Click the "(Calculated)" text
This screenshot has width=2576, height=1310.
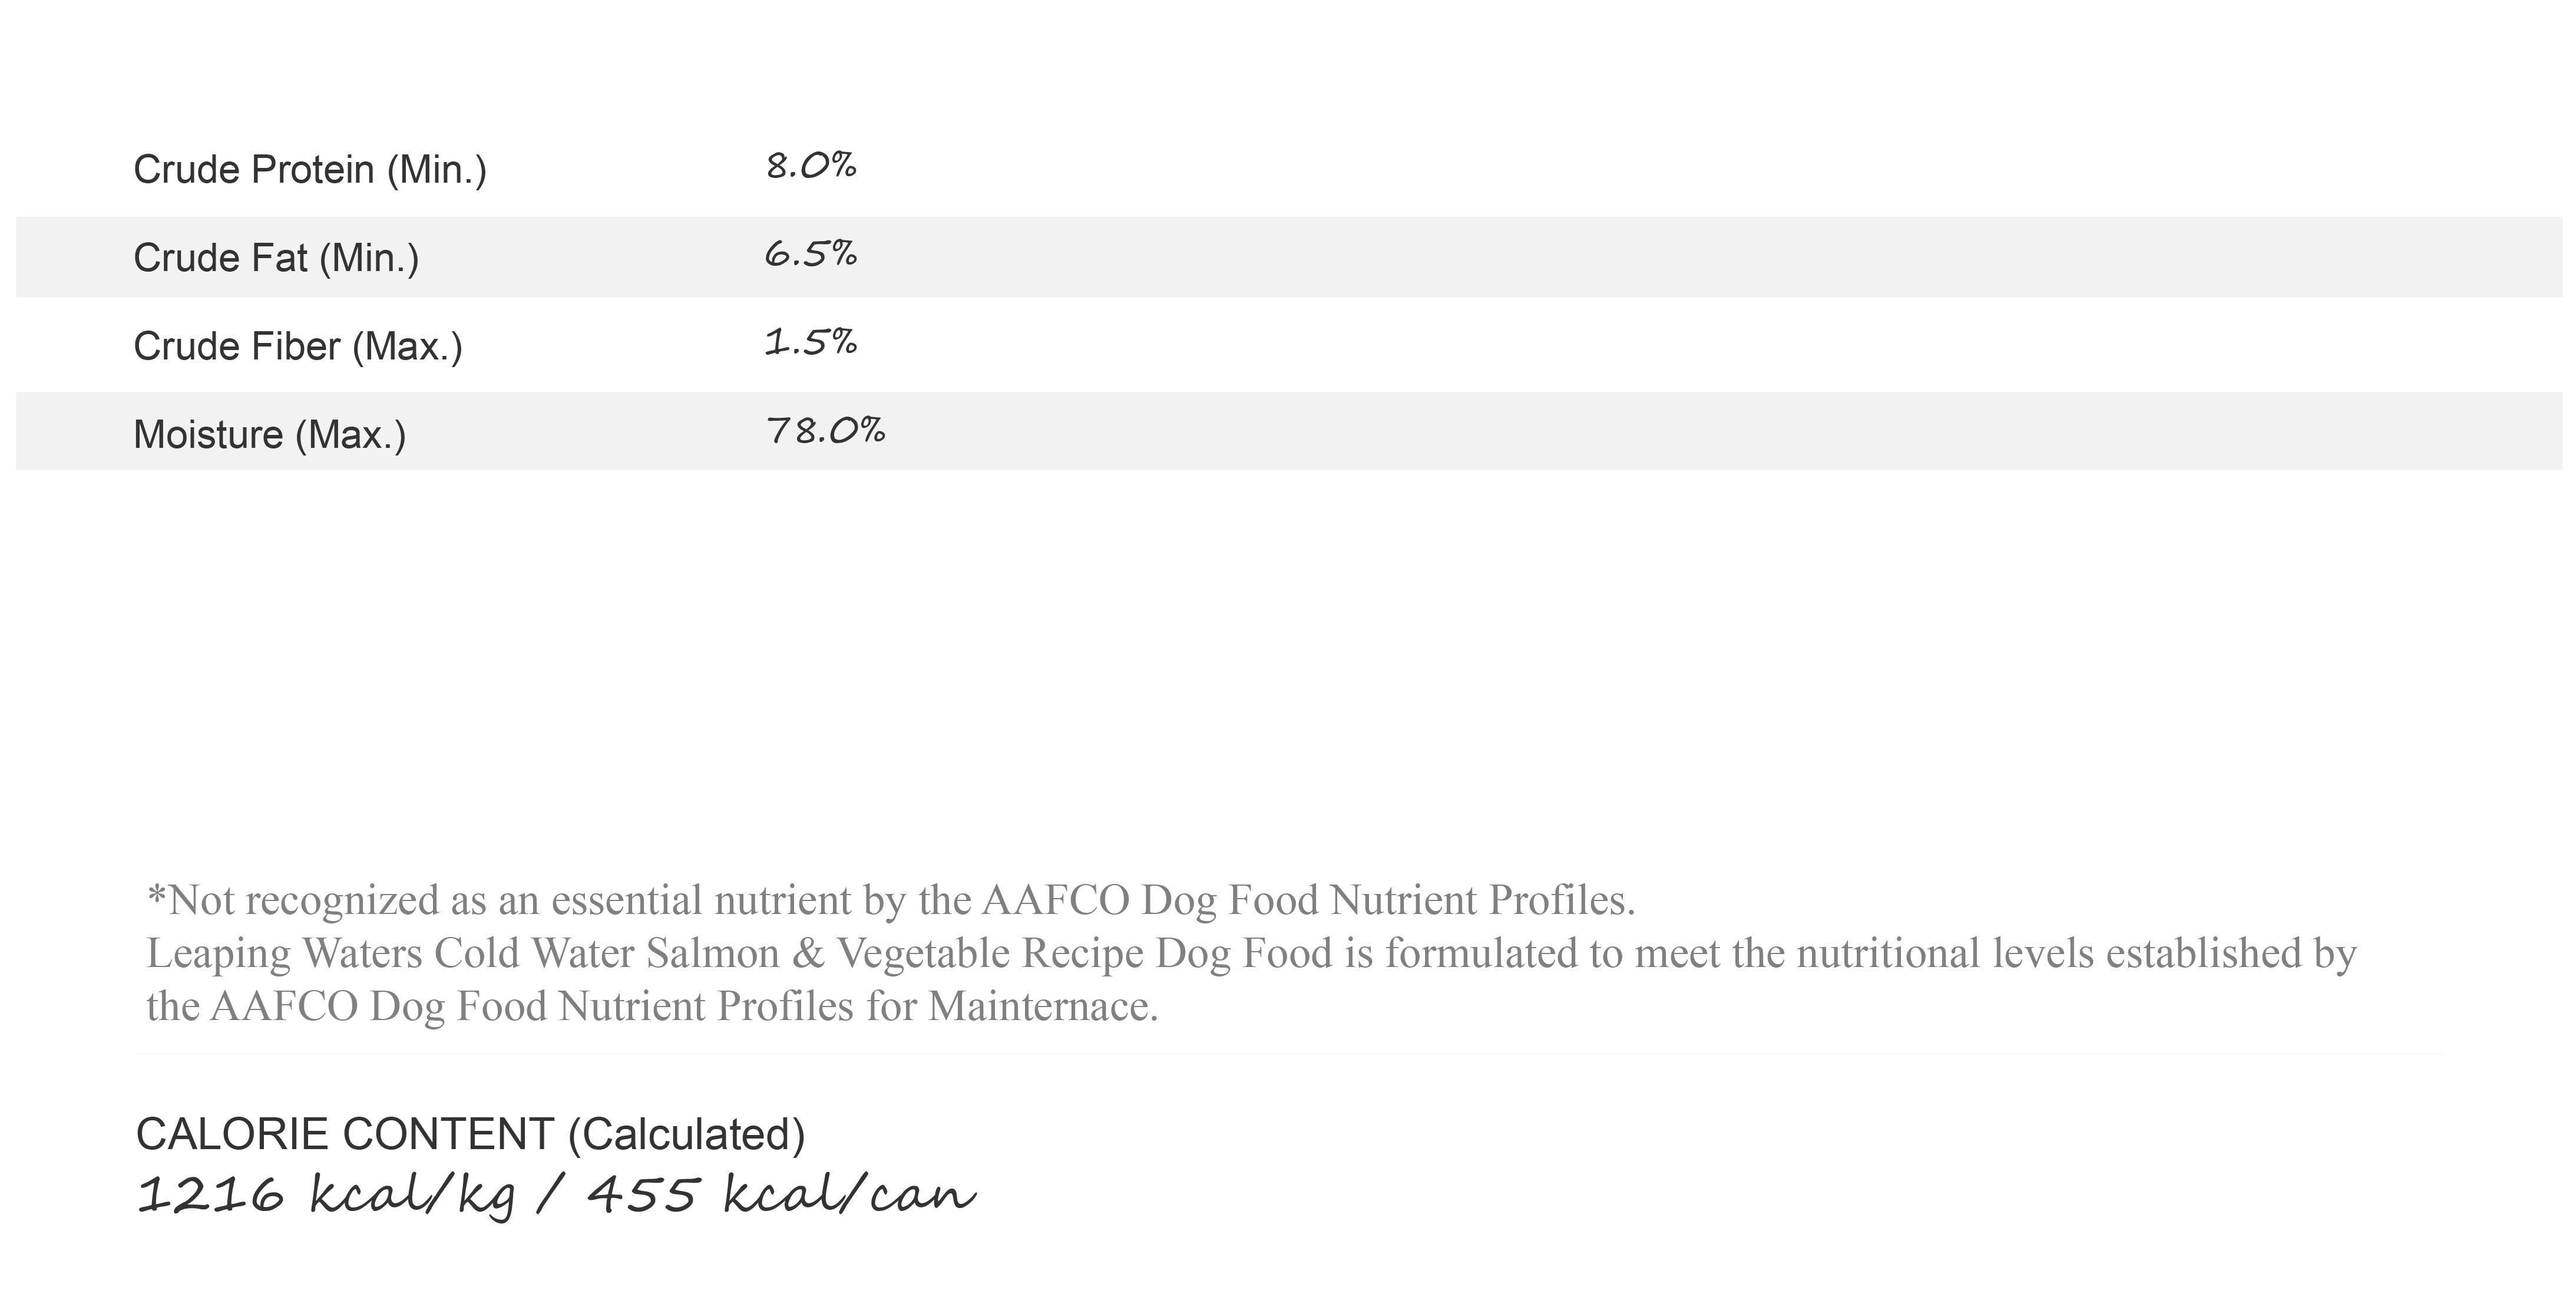click(x=687, y=1135)
